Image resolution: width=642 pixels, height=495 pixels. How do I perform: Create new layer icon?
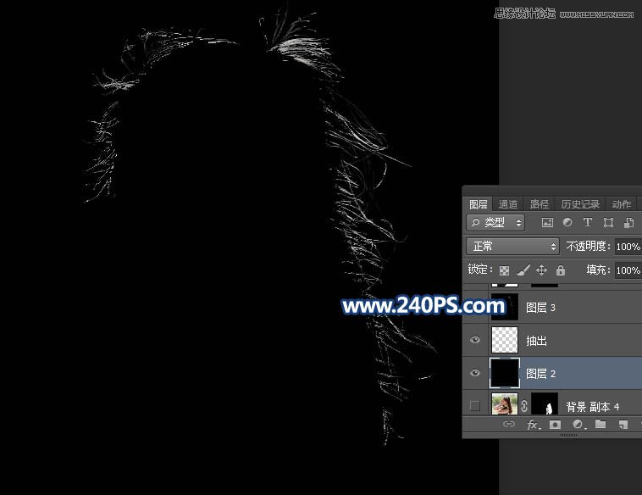[x=623, y=425]
